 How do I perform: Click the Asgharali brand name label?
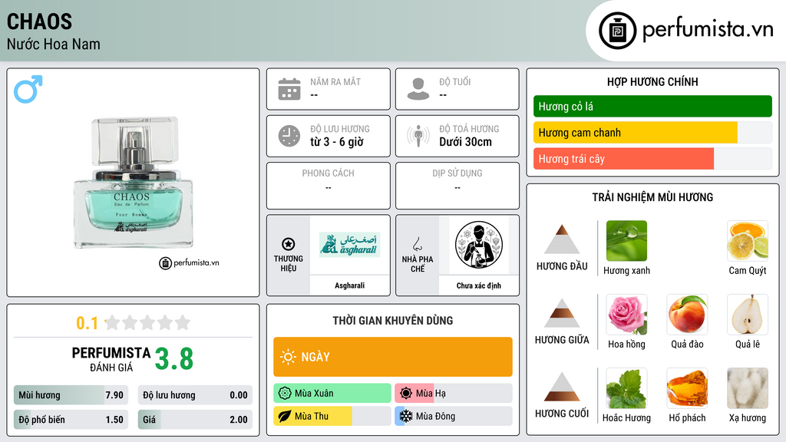pos(349,285)
